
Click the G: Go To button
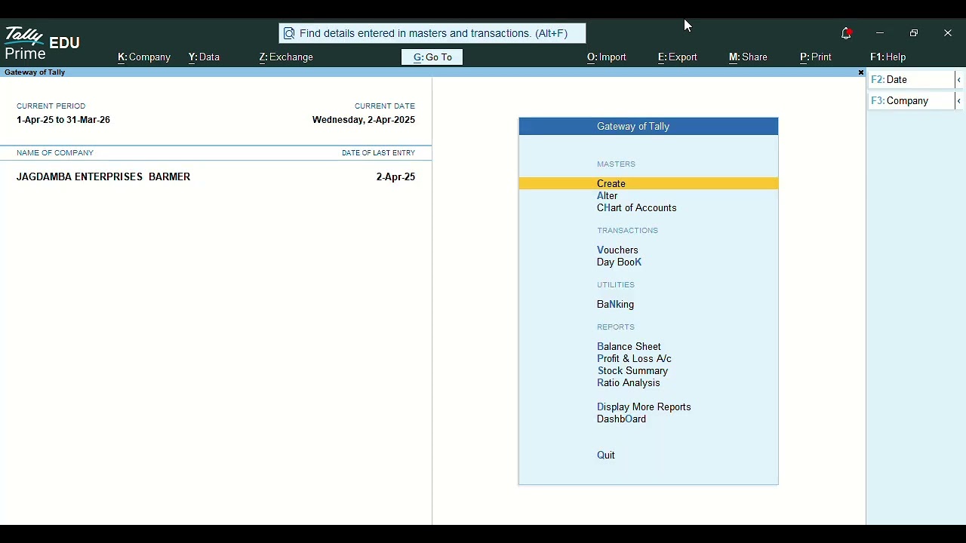(432, 57)
